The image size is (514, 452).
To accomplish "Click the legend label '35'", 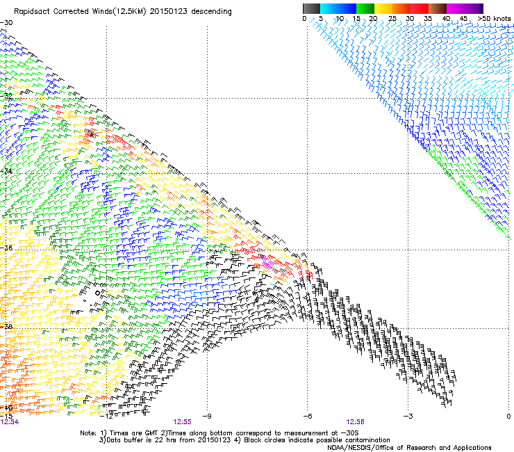I will click(x=428, y=19).
